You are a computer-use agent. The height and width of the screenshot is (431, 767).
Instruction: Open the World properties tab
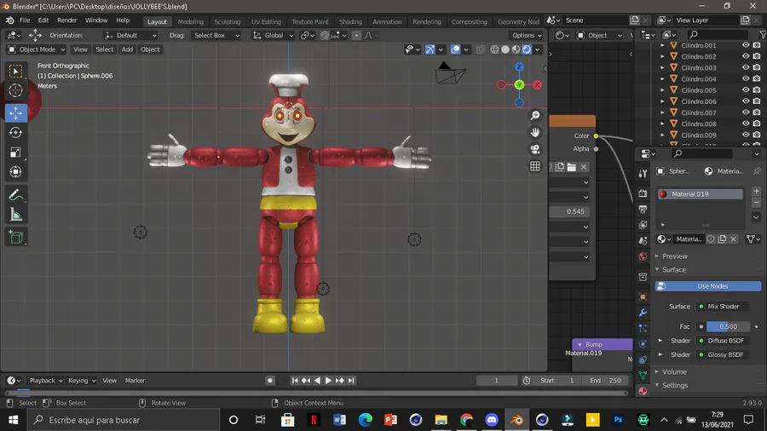point(643,256)
